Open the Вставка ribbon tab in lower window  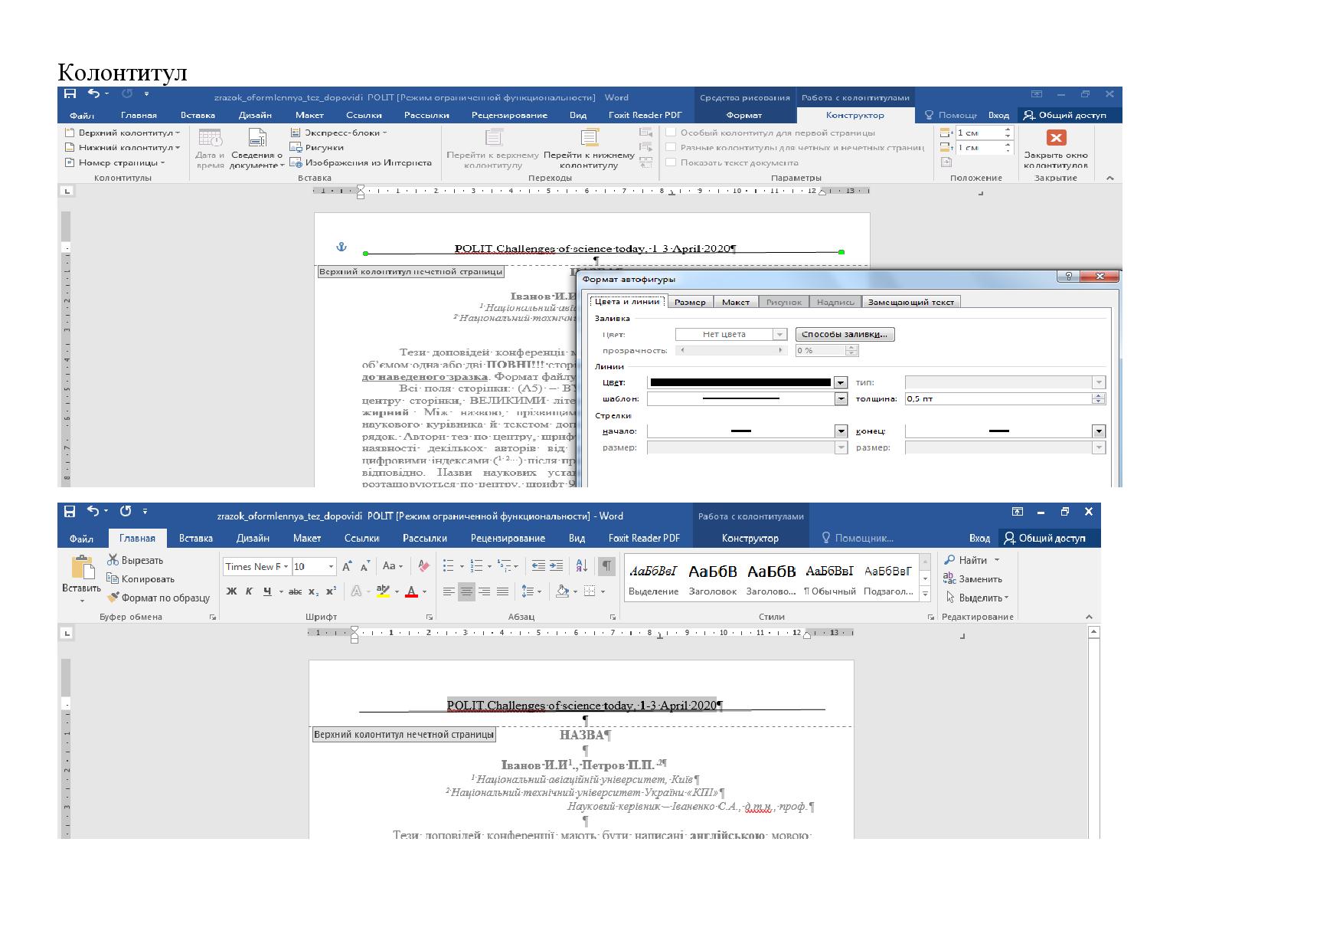[195, 538]
